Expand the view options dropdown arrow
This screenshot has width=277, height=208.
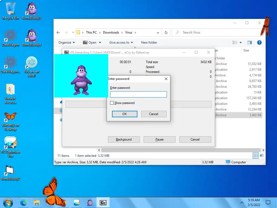point(240,43)
